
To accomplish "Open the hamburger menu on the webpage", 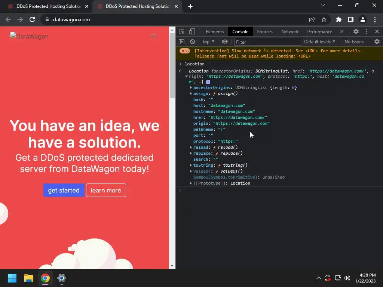I will click(154, 36).
